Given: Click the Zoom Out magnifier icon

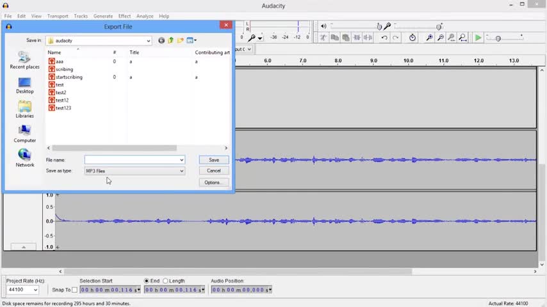Looking at the screenshot, I should click(441, 38).
